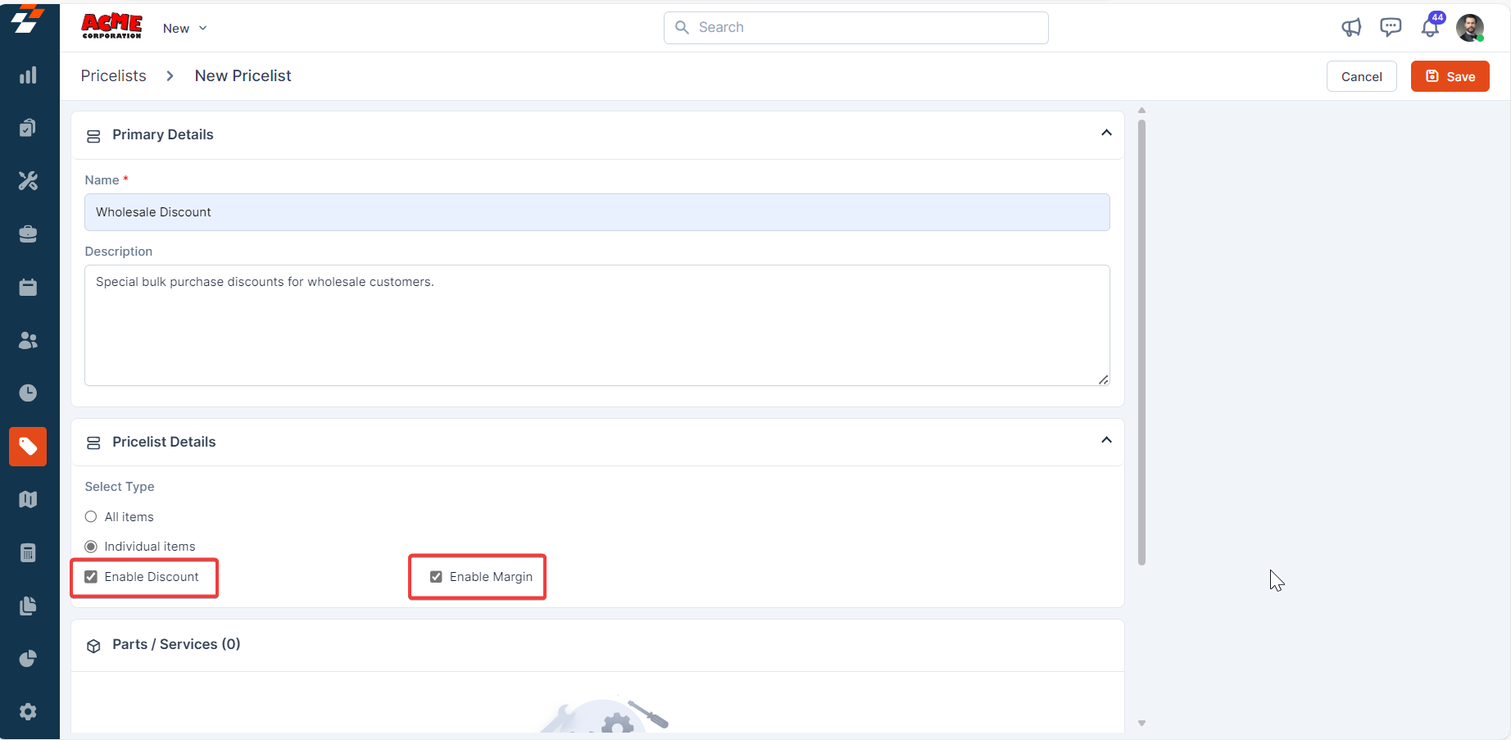Open the pie chart reports icon
The width and height of the screenshot is (1511, 740).
pos(28,659)
